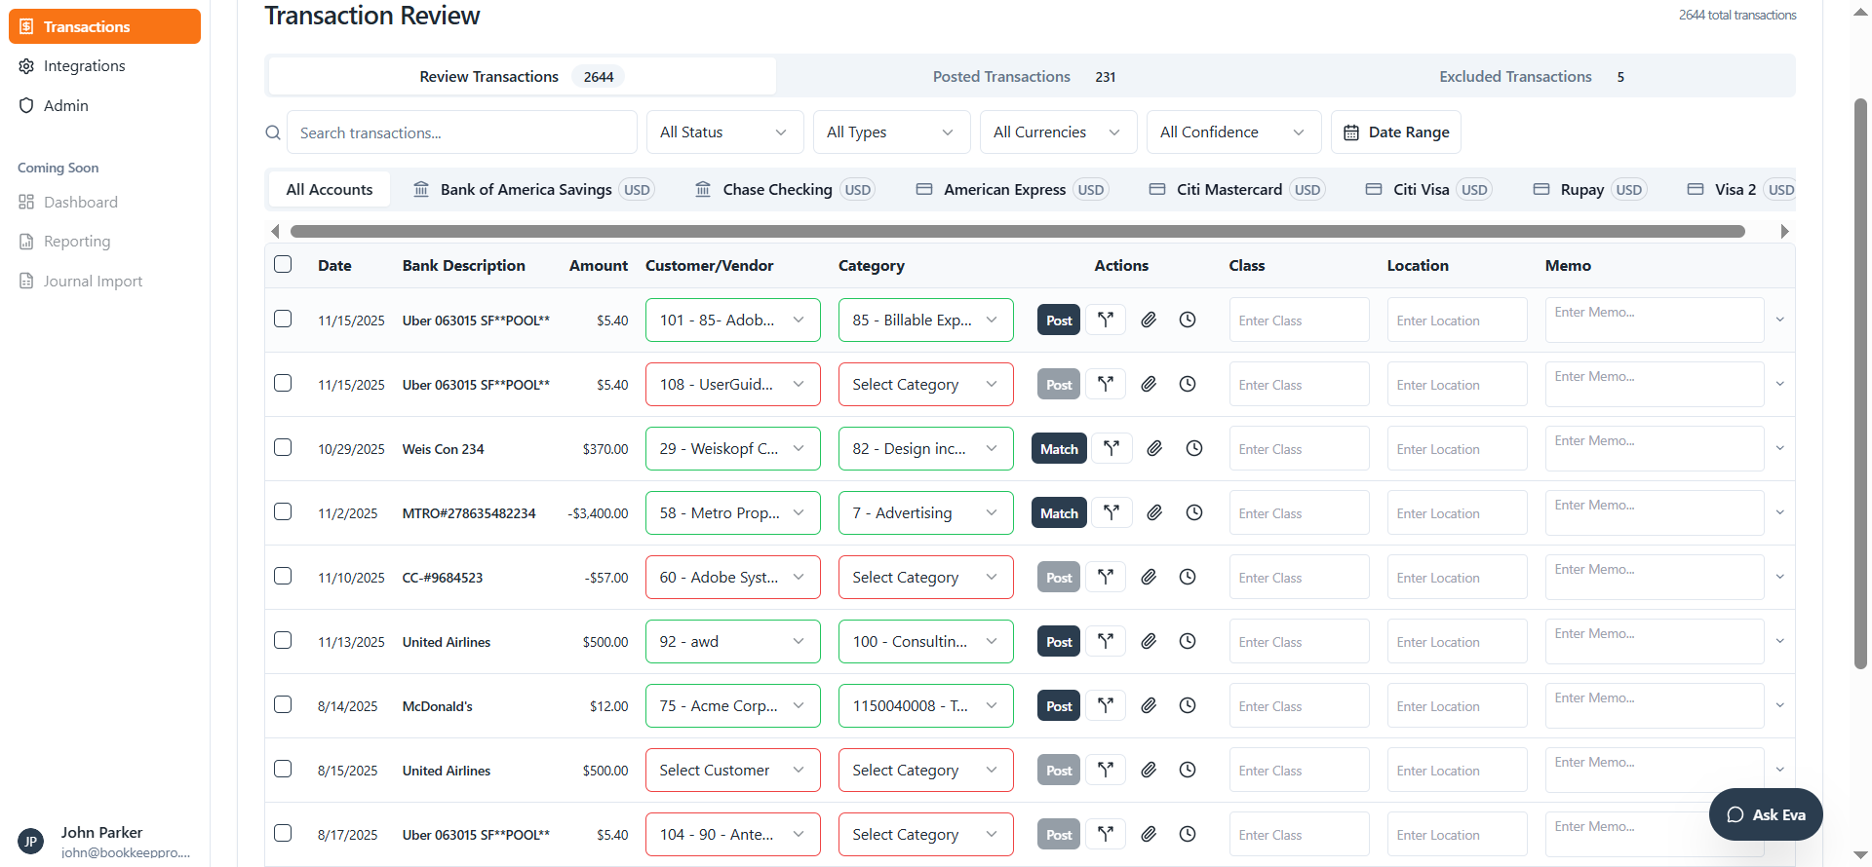Click Admin shield icon in sidebar
Image resolution: width=1872 pixels, height=867 pixels.
(26, 105)
